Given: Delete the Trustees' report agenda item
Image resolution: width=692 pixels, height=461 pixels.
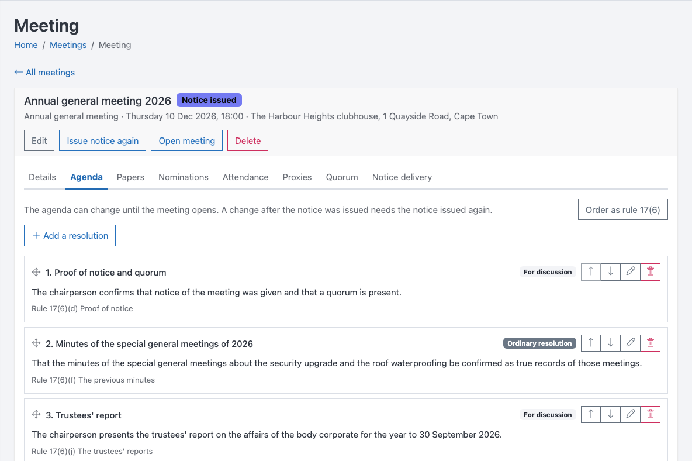Looking at the screenshot, I should tap(651, 414).
